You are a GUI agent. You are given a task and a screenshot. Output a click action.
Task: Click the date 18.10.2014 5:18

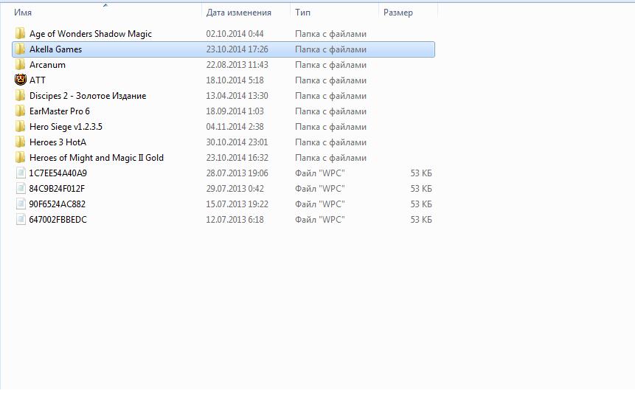pos(235,80)
